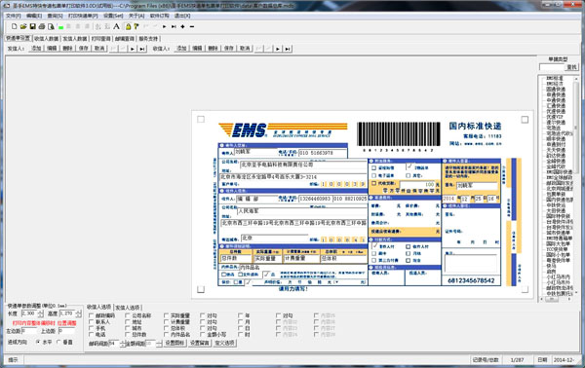
Task: Enable the 联系人 checkbox
Action: (92, 322)
